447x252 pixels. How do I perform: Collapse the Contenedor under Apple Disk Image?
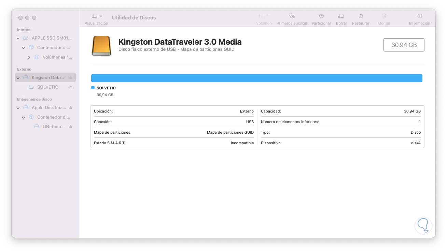[24, 117]
